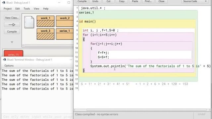Click the Compile button in the editor toolbar

[82, 1]
